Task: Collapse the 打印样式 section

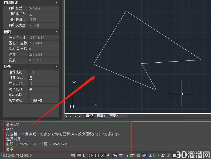Action: pyautogui.click(x=56, y=3)
